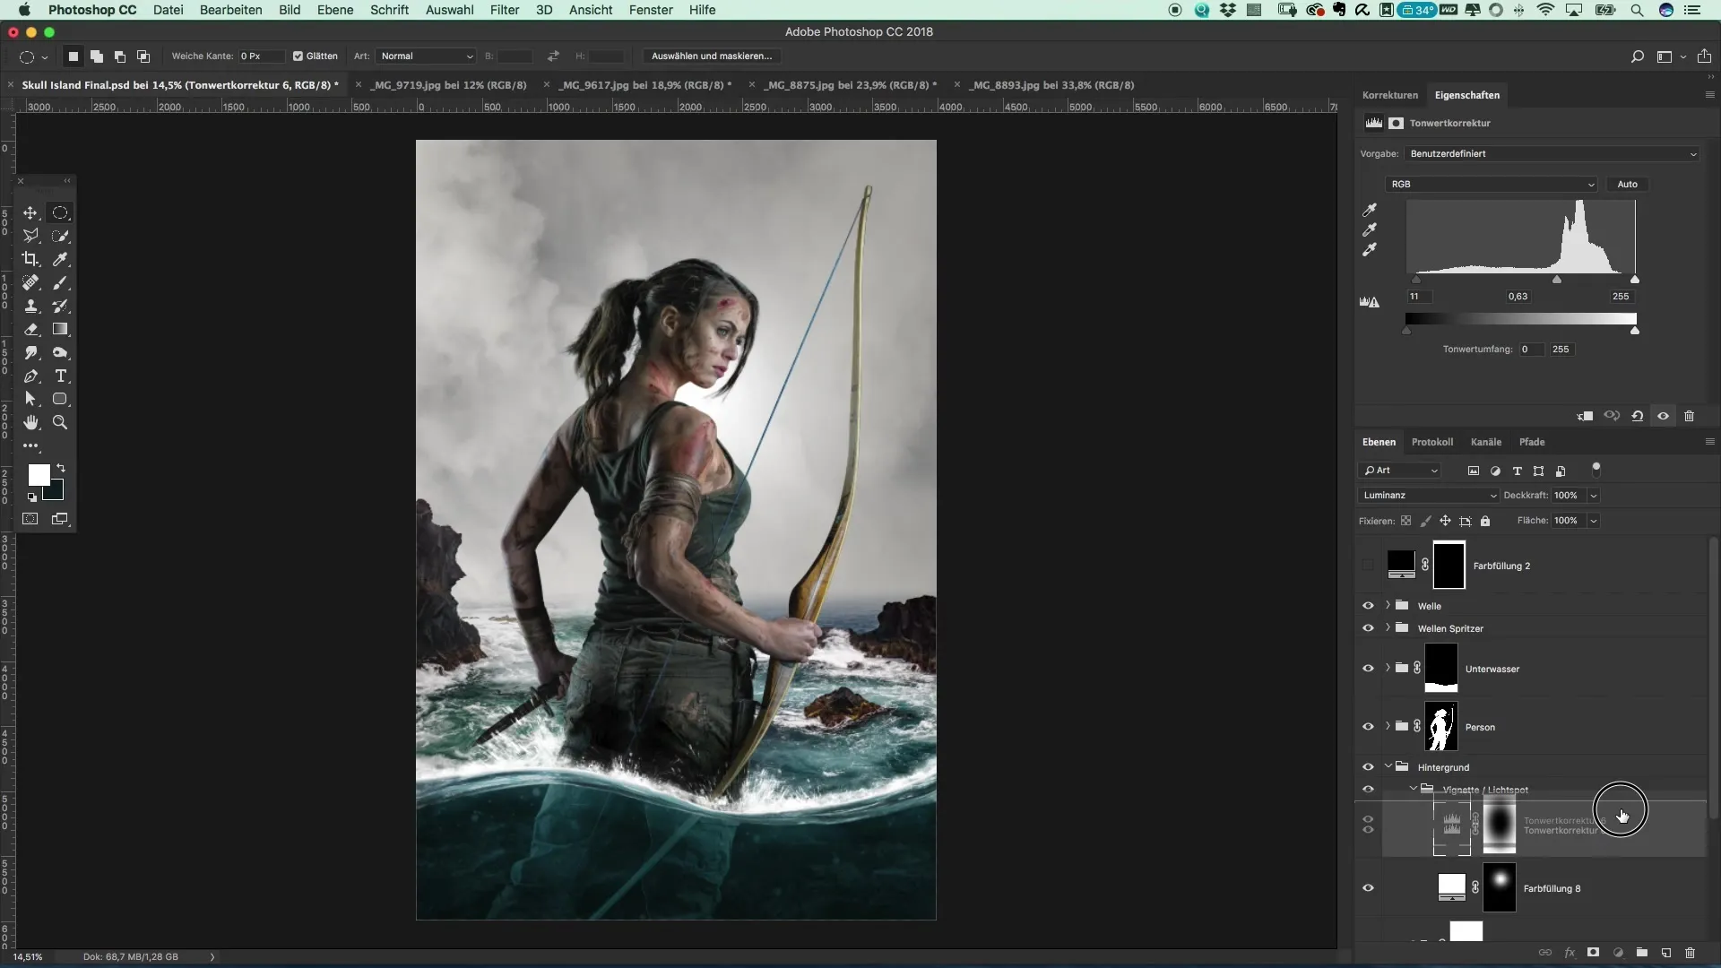Switch to the Protokoll tab

click(1432, 442)
